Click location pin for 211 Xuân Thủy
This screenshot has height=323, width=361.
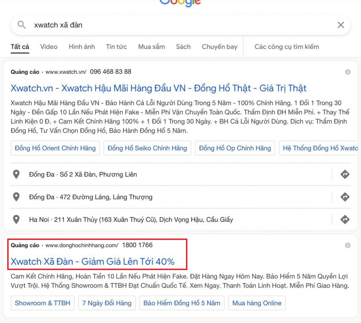coord(16,220)
